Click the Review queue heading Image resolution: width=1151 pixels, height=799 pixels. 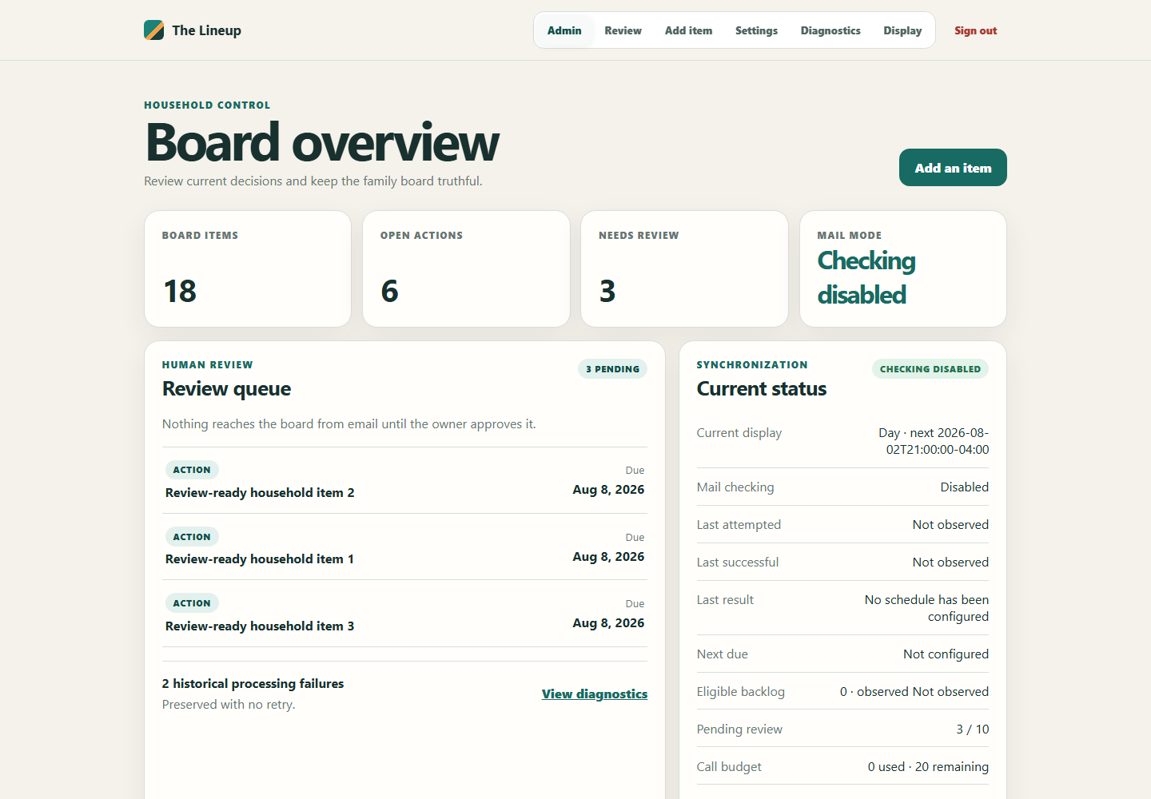tap(226, 389)
